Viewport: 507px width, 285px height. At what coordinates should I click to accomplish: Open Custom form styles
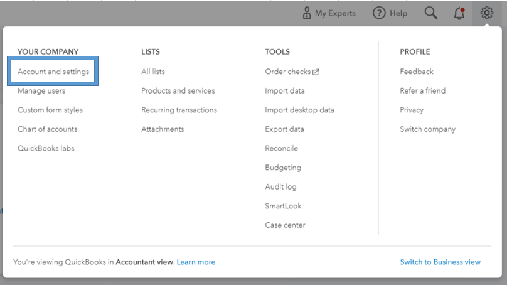[50, 110]
